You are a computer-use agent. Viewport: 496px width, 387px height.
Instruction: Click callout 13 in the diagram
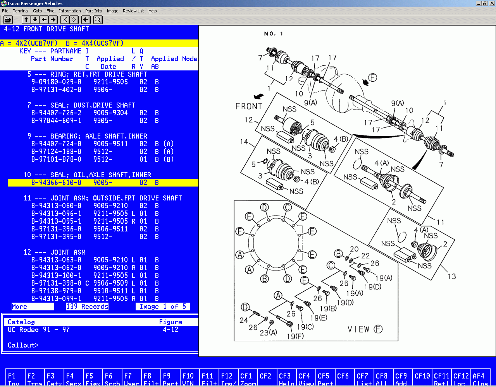tap(451, 276)
